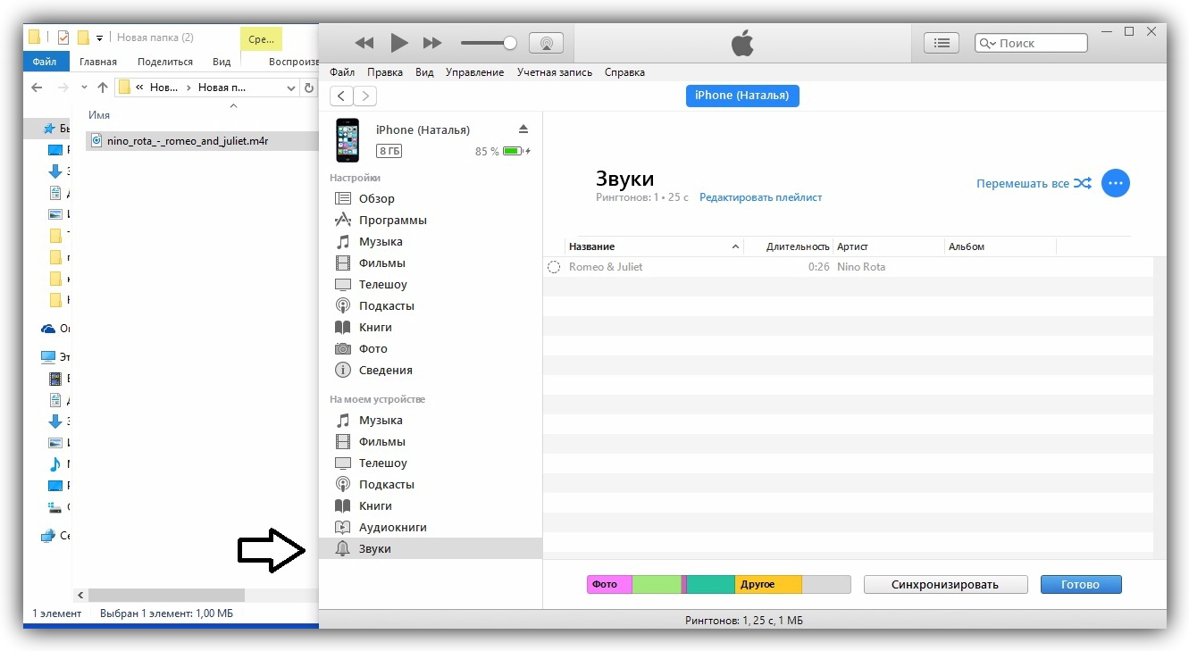The height and width of the screenshot is (651, 1189).
Task: Open Подкасты under На моем устройстве
Action: click(430, 484)
